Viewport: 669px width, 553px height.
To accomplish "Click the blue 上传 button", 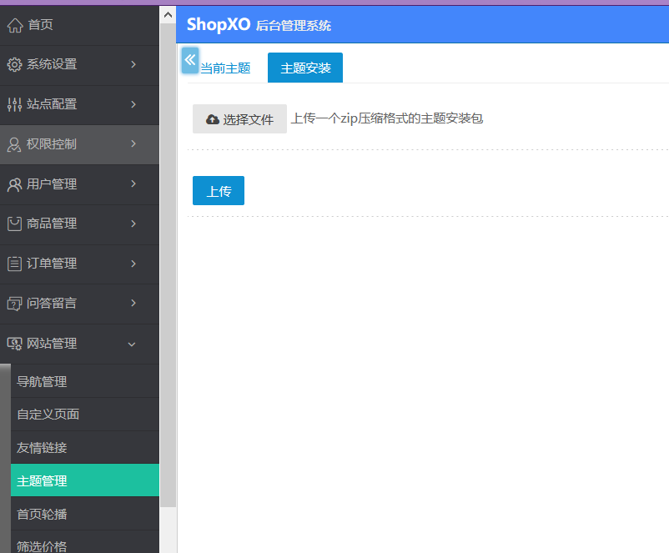I will 219,191.
